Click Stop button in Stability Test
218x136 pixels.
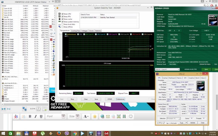(72, 99)
